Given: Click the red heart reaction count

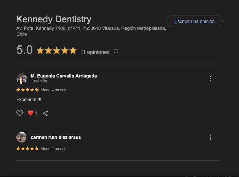Looking at the screenshot, I should [x=32, y=113].
